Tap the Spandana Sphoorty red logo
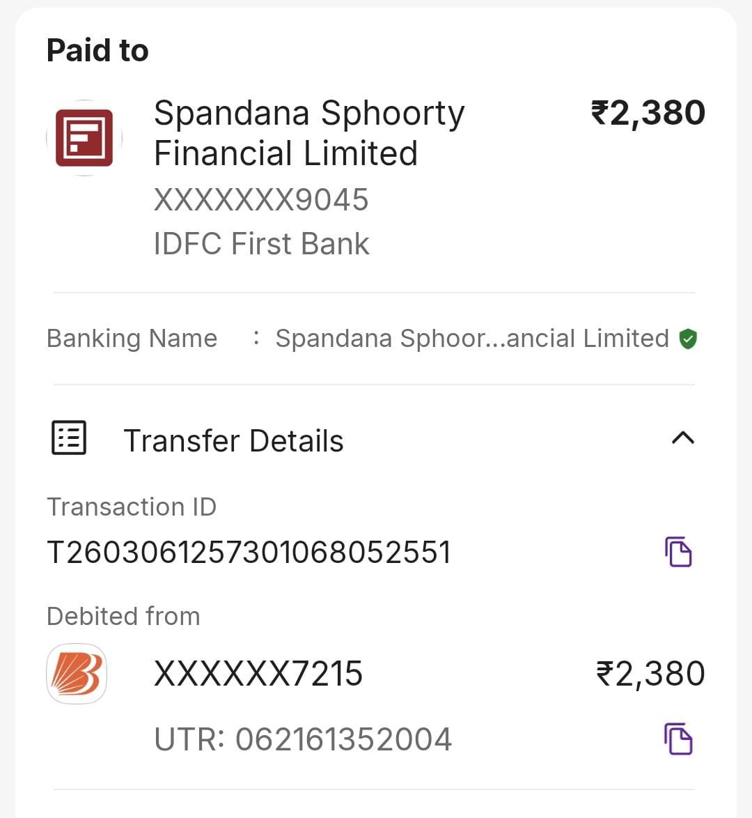The image size is (752, 818). [x=84, y=138]
